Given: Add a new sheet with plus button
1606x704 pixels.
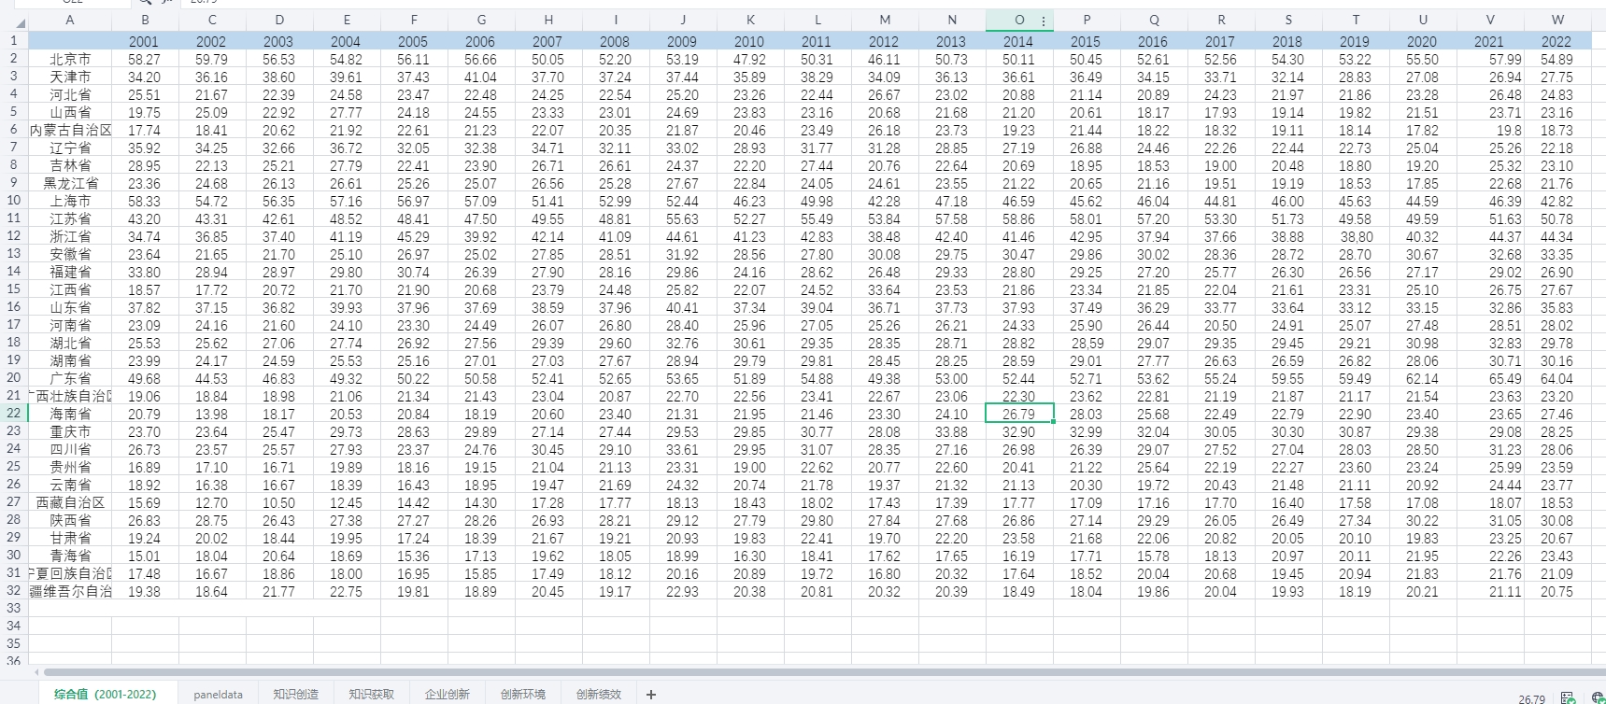Looking at the screenshot, I should tap(651, 695).
